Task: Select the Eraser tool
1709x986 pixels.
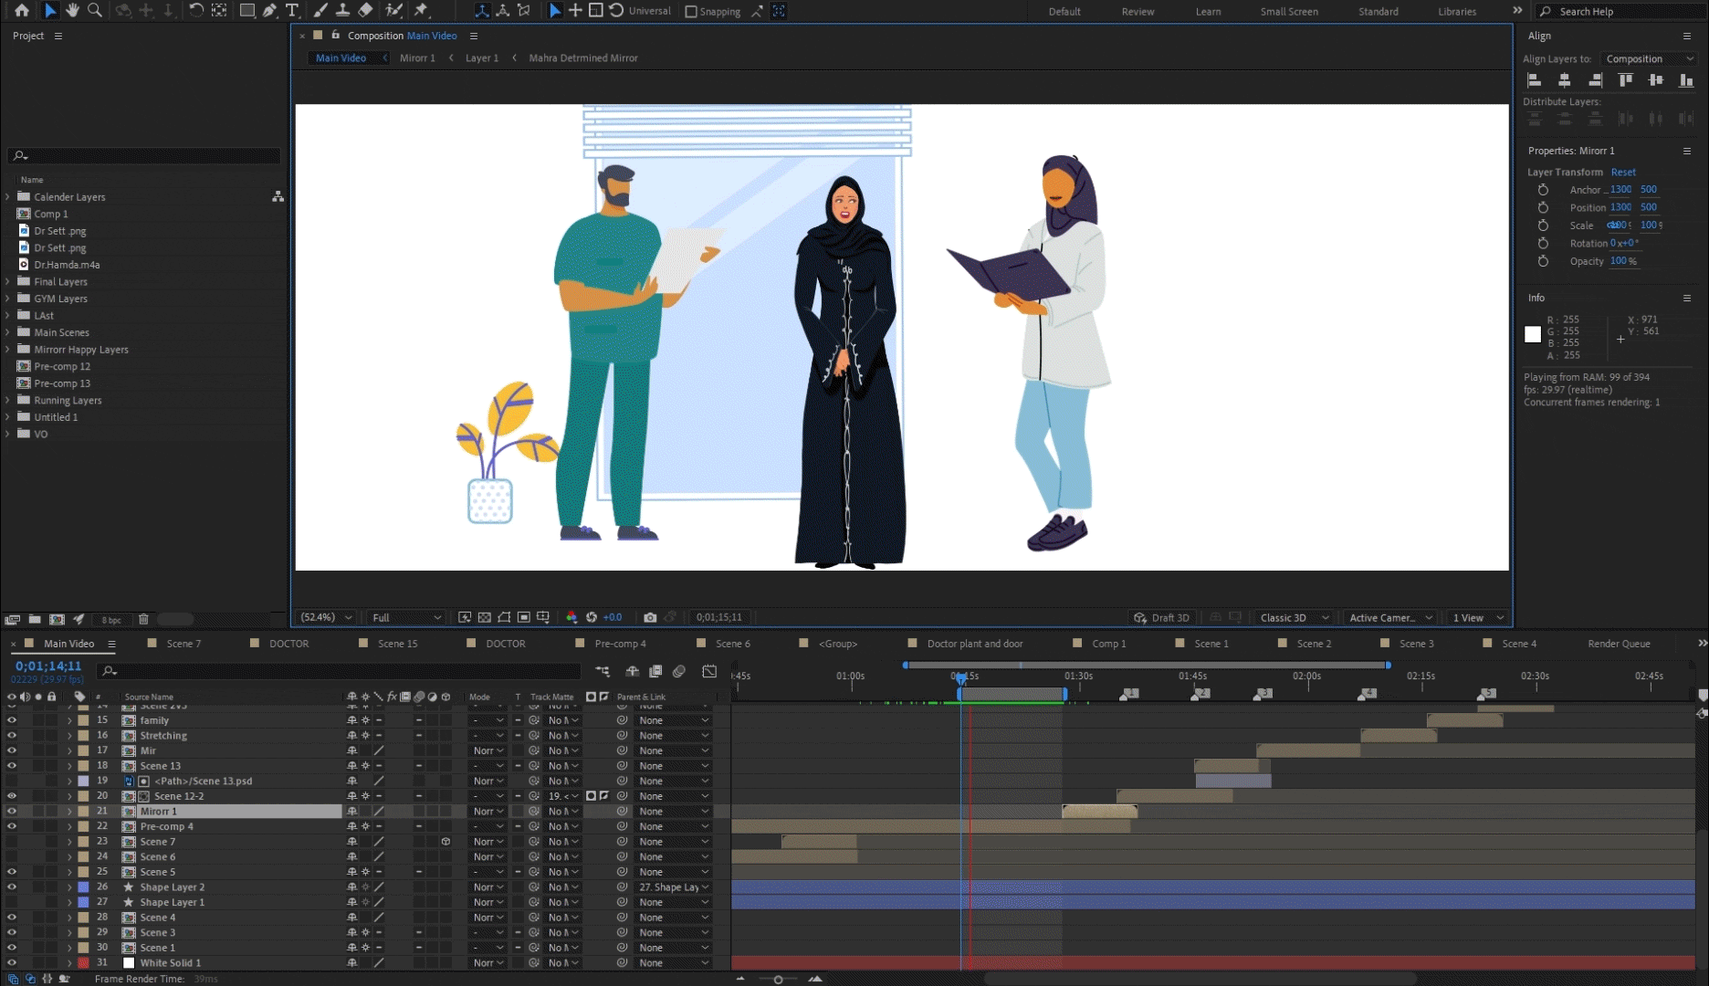Action: 365,10
